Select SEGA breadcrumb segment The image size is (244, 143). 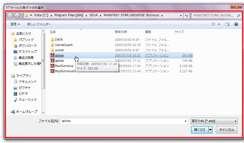point(93,15)
